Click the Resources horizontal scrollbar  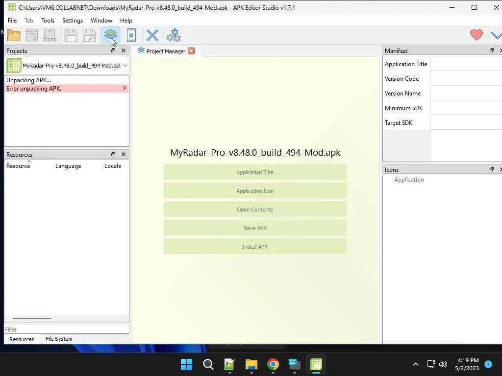(32, 318)
